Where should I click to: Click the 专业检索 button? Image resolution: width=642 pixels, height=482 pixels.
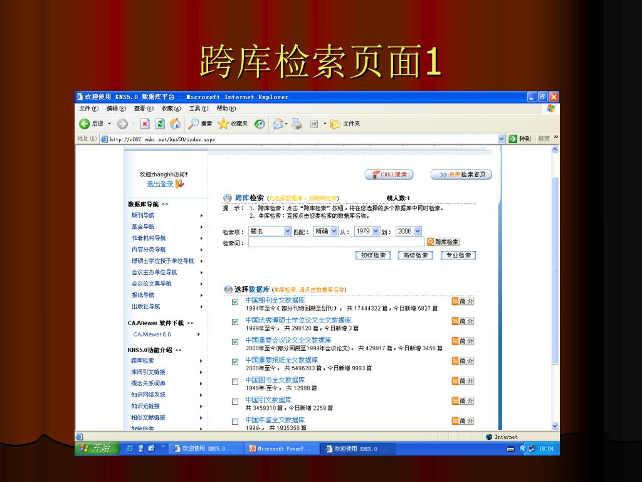click(x=458, y=255)
